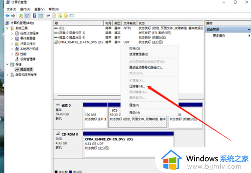Select the 磁盘 0 磁盘分区 1 row
Screen dimensions: 251x173
tap(128, 33)
